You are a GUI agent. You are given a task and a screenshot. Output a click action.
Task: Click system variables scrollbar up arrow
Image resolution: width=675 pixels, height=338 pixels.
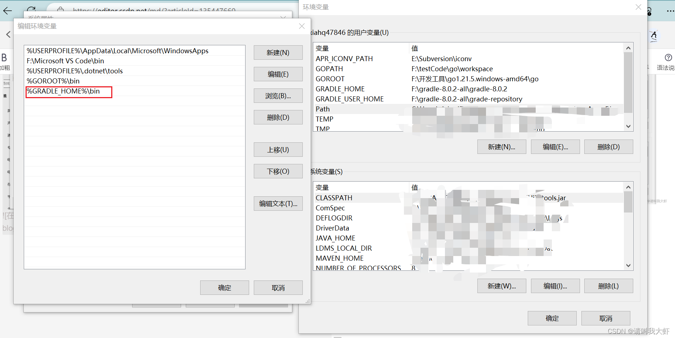(628, 187)
